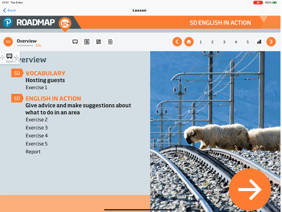The width and height of the screenshot is (282, 212).
Task: Click the B2+ level badge
Action: [65, 24]
